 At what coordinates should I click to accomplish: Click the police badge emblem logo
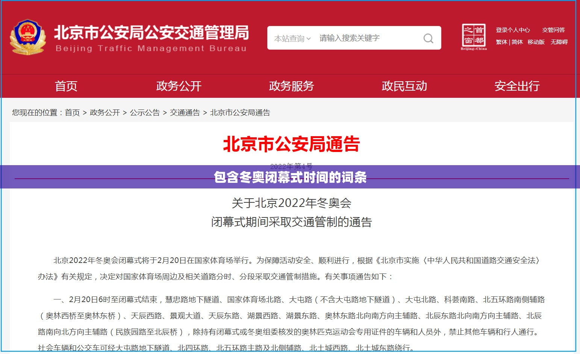[28, 38]
